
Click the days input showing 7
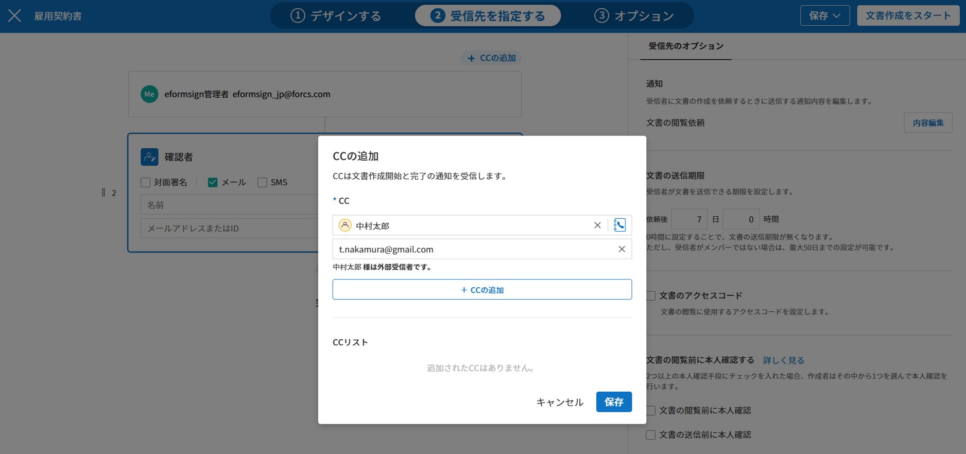pos(689,219)
